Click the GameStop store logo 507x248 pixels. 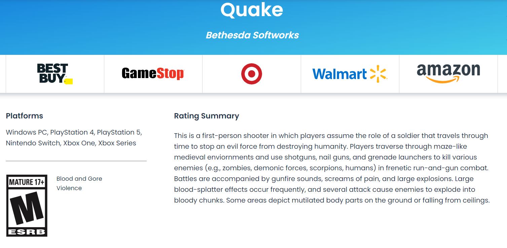[153, 74]
